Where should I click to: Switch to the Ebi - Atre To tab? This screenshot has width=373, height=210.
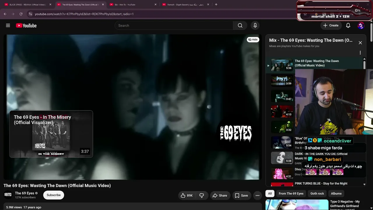click(x=133, y=4)
